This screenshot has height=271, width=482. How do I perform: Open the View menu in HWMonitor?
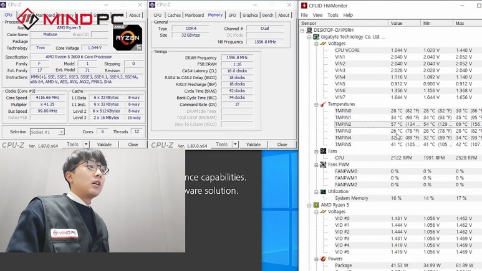coord(317,15)
